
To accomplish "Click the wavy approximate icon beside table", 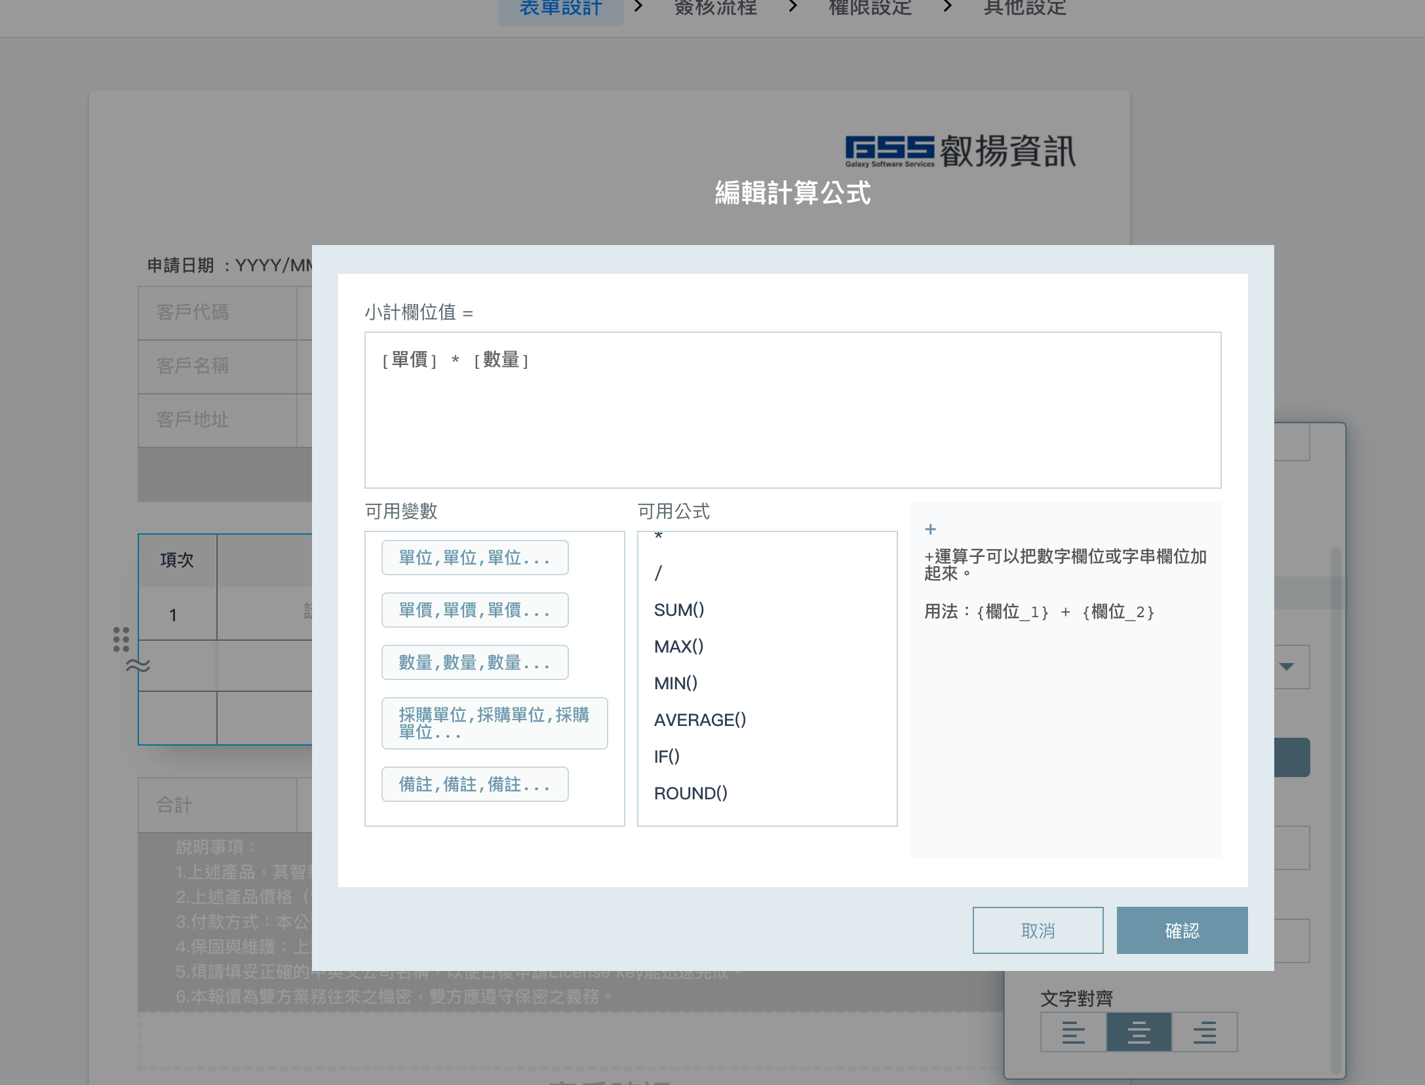I will tap(138, 666).
